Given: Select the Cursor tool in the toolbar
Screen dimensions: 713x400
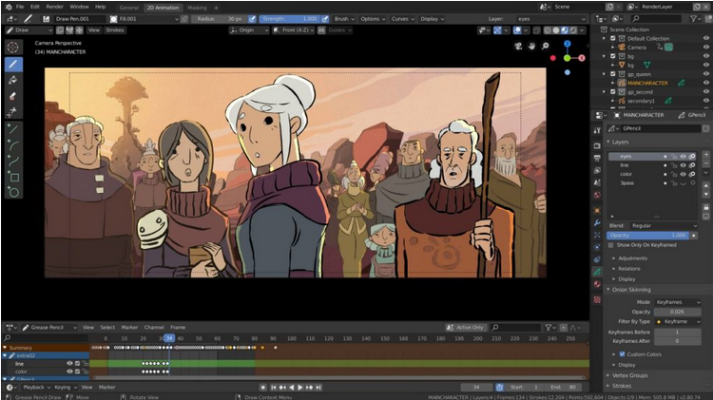Looking at the screenshot, I should click(13, 47).
